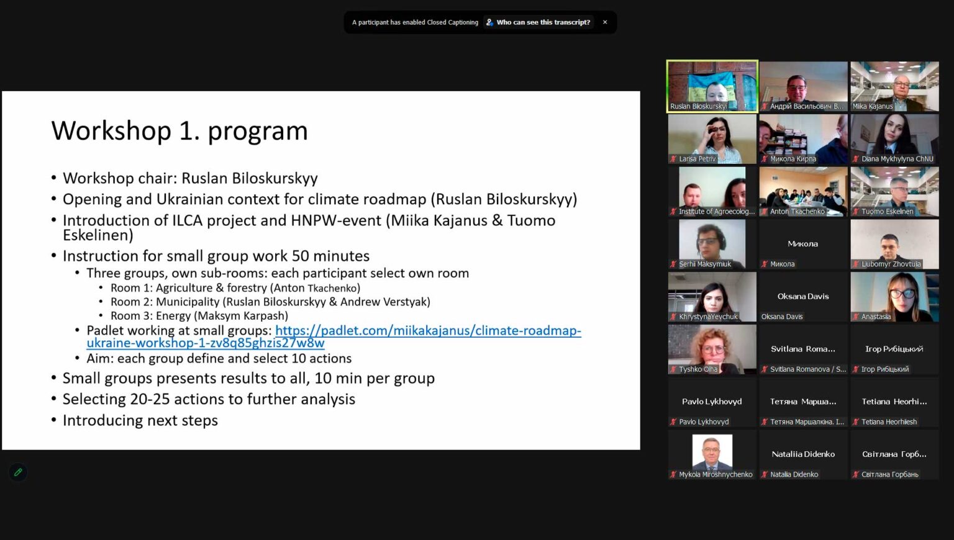Select Андрій Васильович video thumbnail
Screen dimensions: 954x540
803,86
